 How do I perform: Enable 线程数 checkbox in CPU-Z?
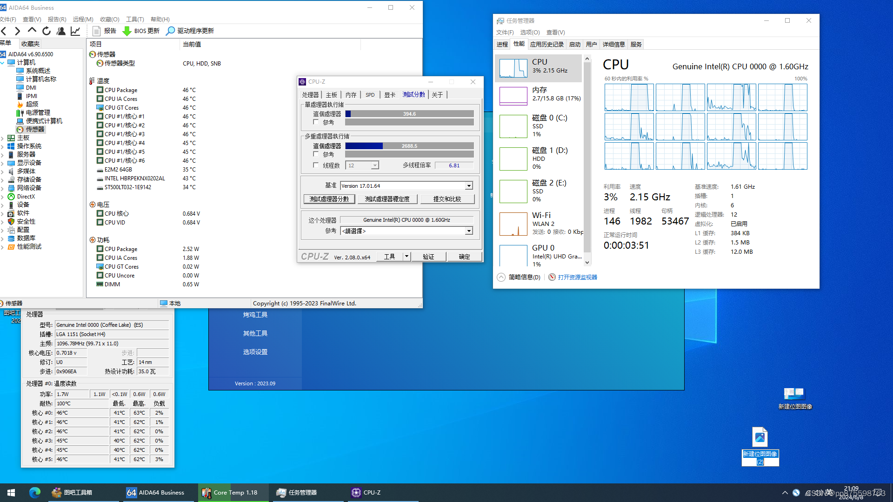(316, 165)
